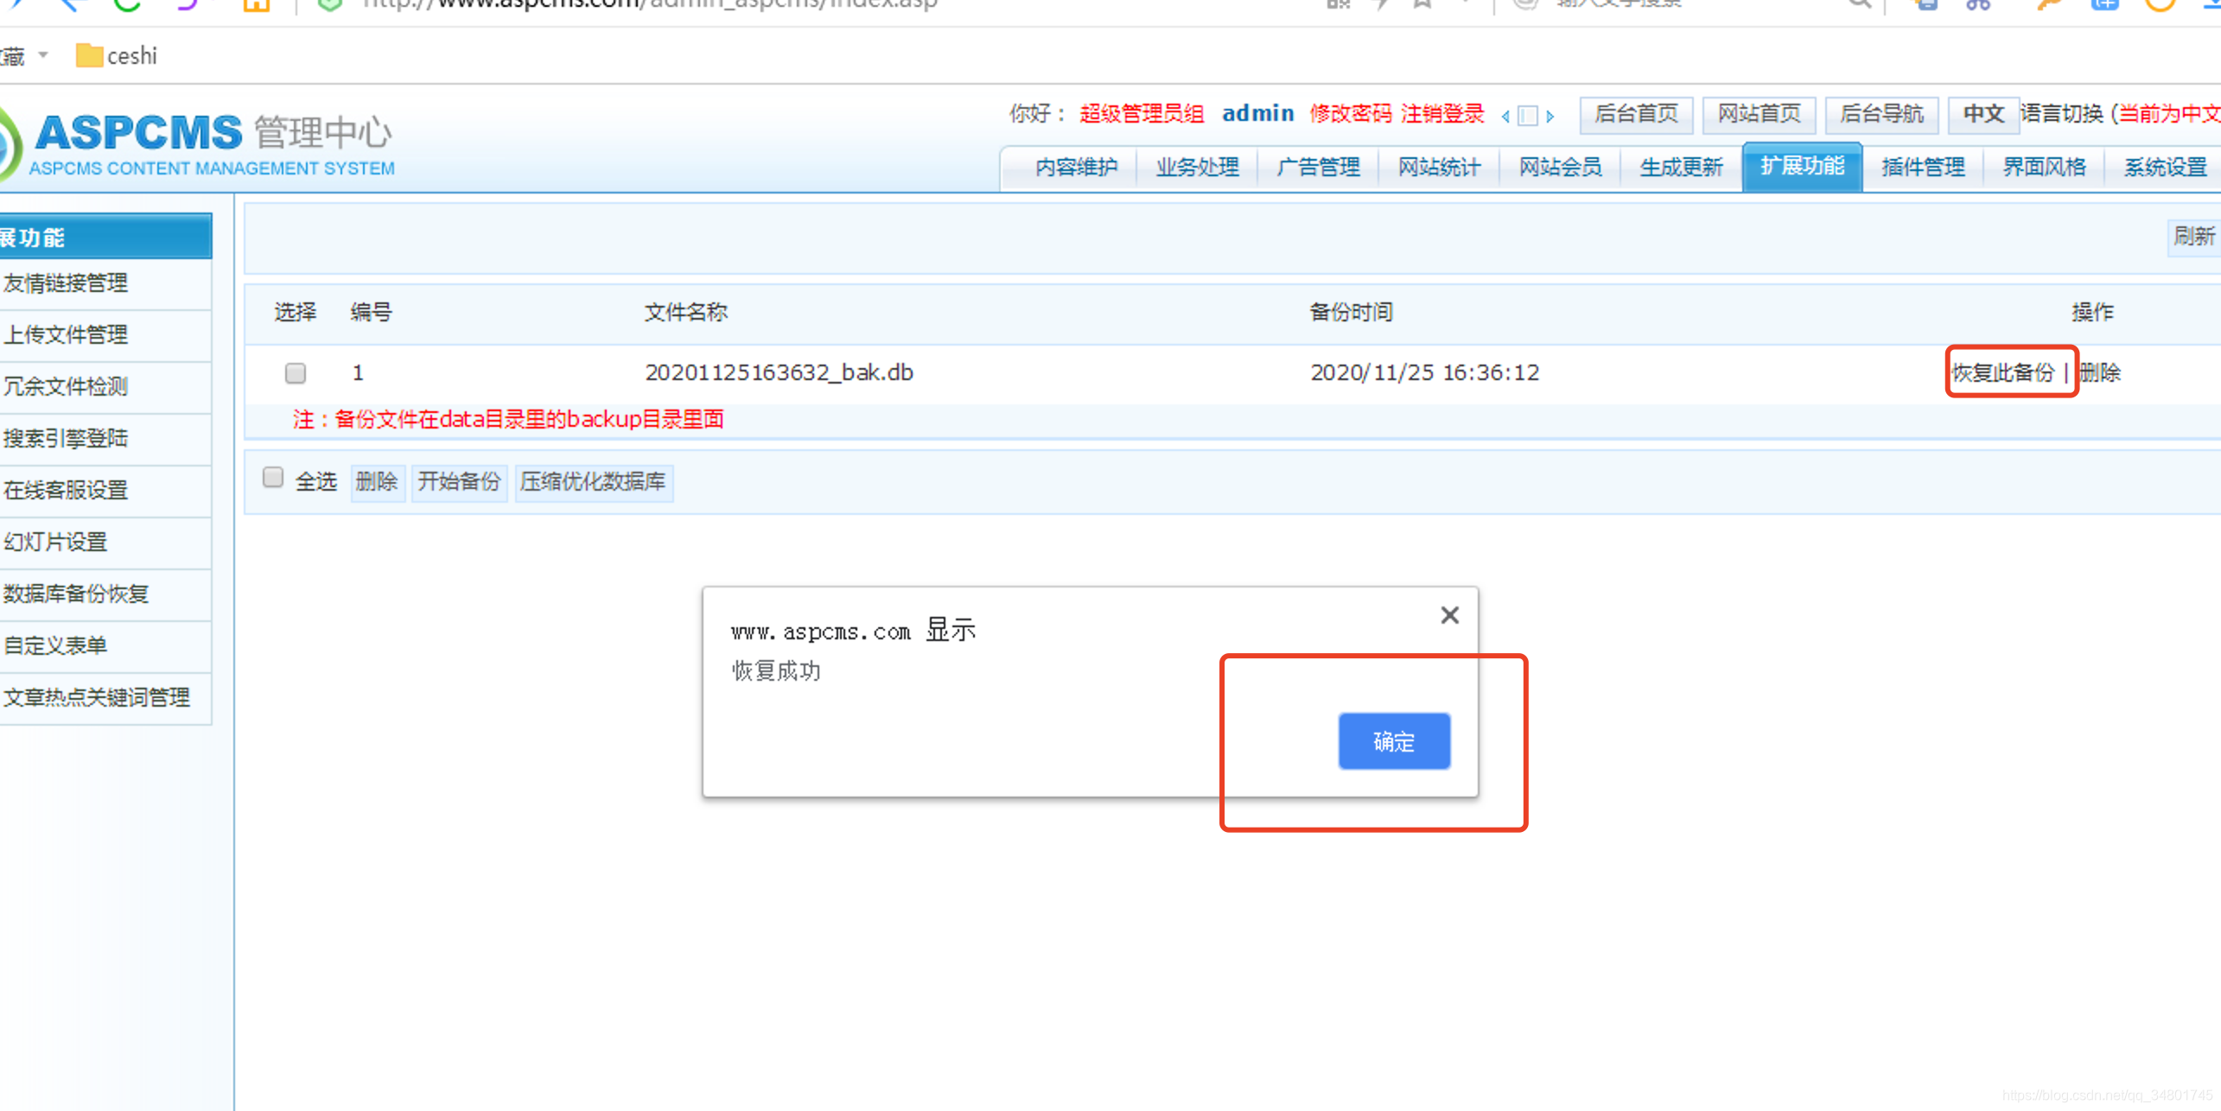Check the 全选 select-all checkbox
Screen dimensions: 2221x1111
point(273,478)
